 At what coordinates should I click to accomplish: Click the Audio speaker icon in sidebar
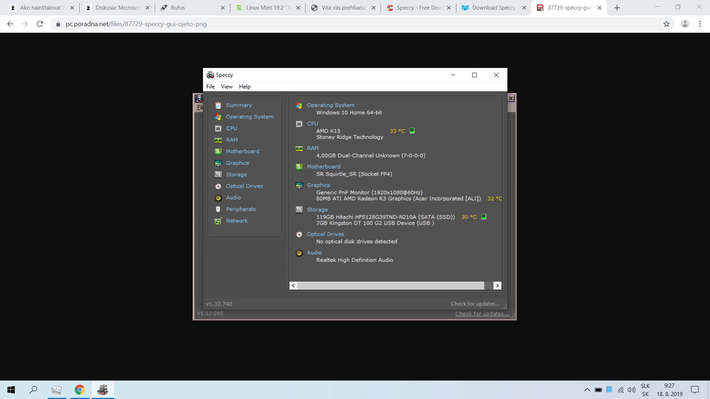point(218,198)
